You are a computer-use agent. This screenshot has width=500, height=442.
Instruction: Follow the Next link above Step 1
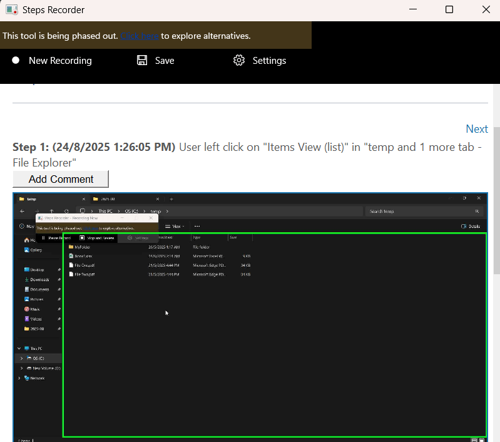[476, 129]
